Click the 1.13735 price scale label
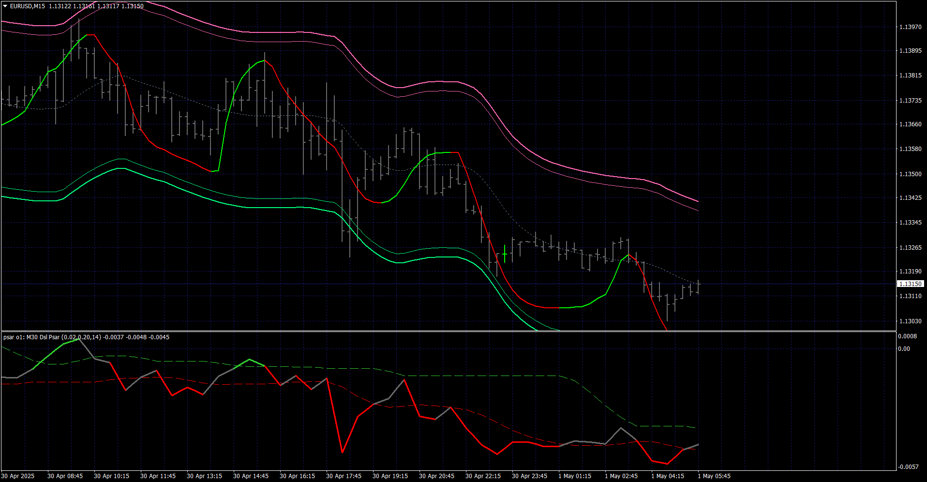This screenshot has height=482, width=927. [x=910, y=101]
